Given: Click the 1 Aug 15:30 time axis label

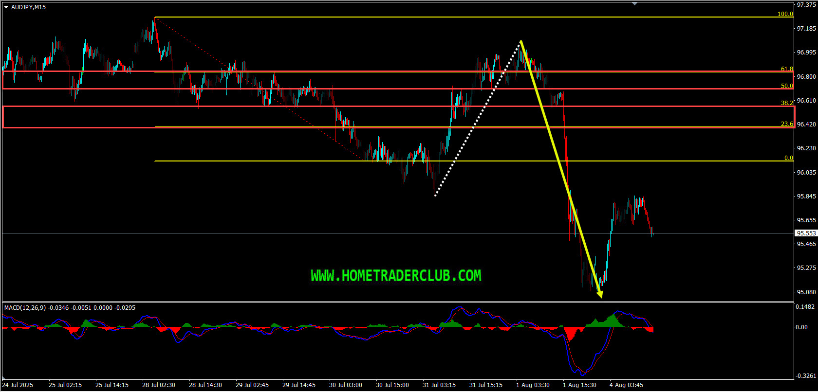Looking at the screenshot, I should point(579,385).
